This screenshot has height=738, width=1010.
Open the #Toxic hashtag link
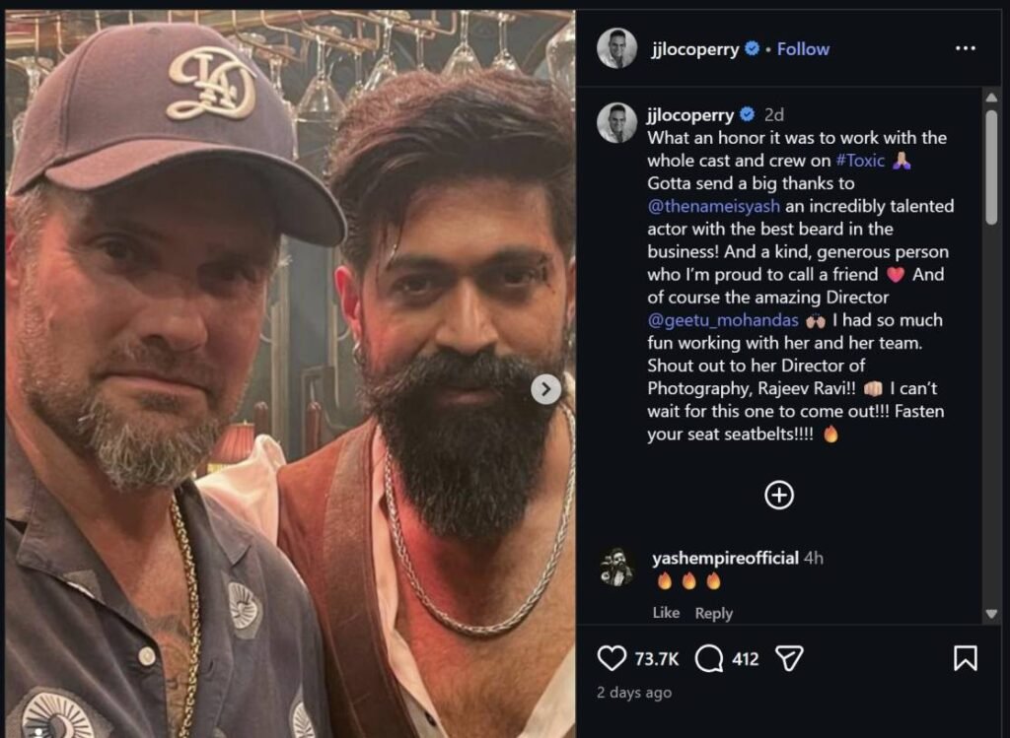(x=860, y=161)
